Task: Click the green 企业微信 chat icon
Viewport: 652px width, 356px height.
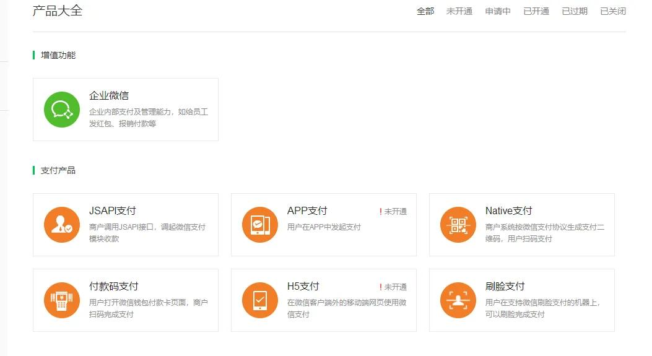Action: coord(62,110)
